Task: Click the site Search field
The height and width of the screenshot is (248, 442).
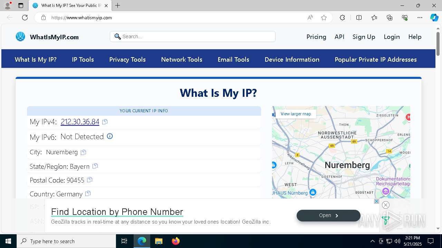Action: (x=193, y=37)
